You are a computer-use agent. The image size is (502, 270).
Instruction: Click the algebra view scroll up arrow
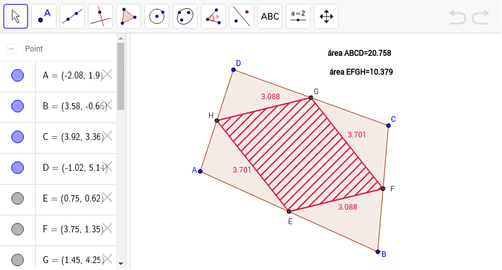click(x=120, y=38)
